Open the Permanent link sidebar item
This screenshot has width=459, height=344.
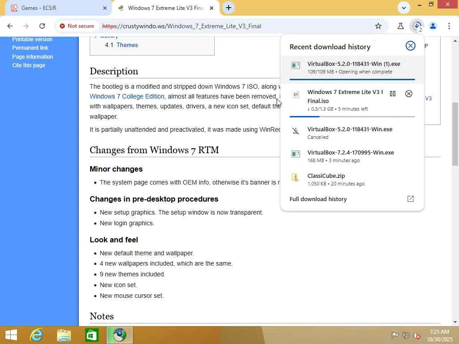click(30, 47)
